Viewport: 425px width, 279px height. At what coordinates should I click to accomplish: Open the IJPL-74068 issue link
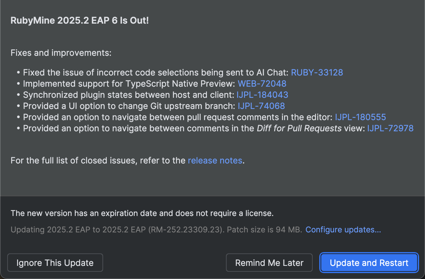point(261,106)
